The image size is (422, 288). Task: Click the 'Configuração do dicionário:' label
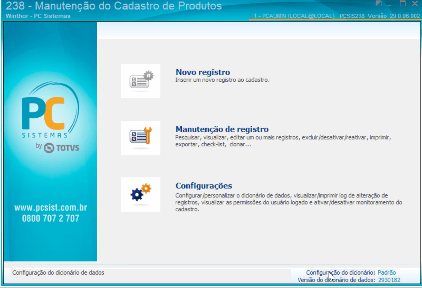coord(341,273)
